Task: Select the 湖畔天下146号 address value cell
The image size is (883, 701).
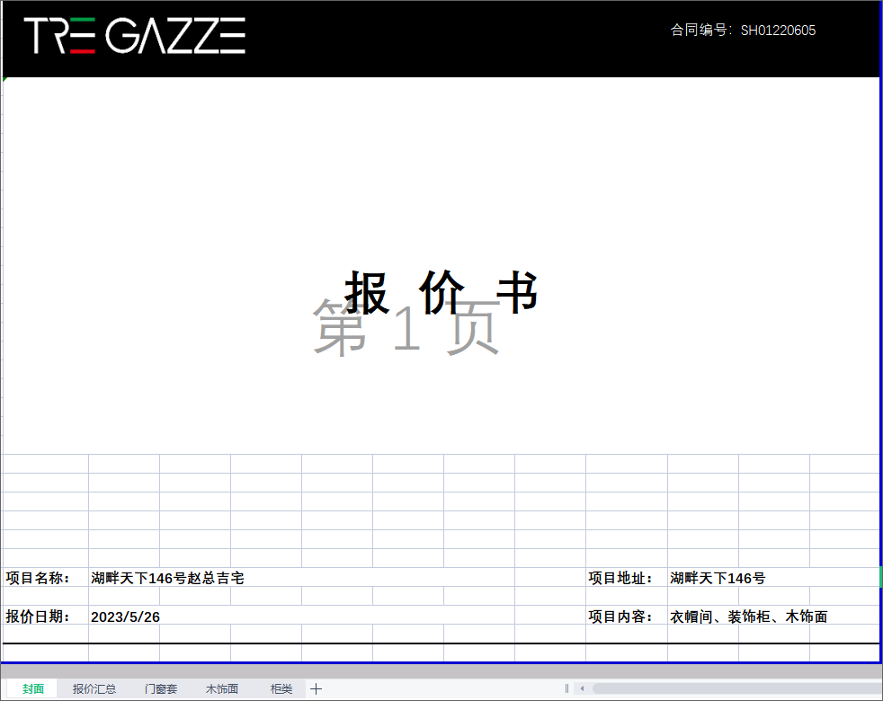Action: click(x=773, y=577)
